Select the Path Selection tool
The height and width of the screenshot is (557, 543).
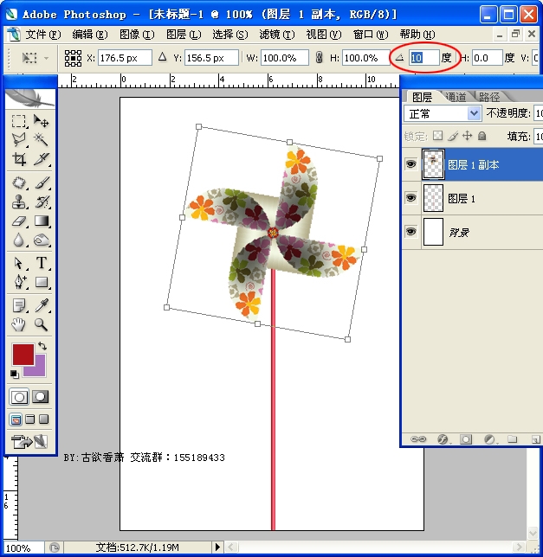[19, 263]
